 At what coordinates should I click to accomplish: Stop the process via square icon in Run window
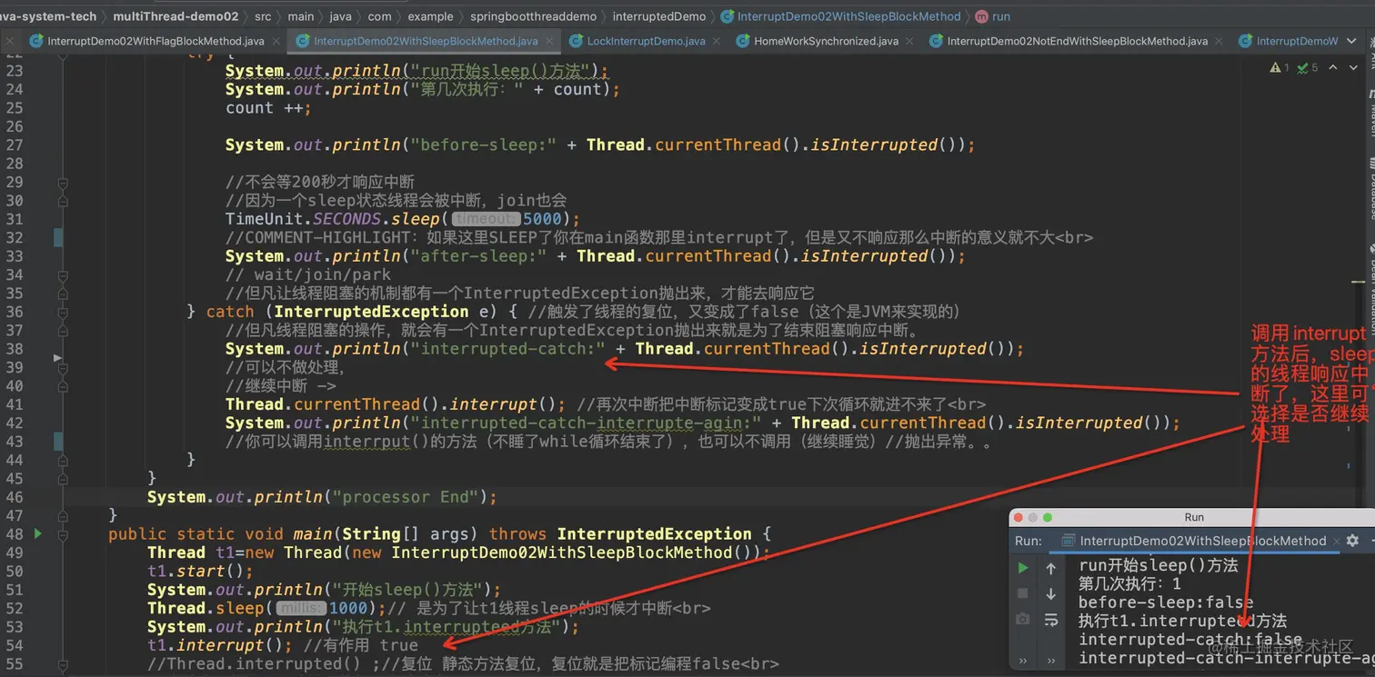pos(1023,593)
